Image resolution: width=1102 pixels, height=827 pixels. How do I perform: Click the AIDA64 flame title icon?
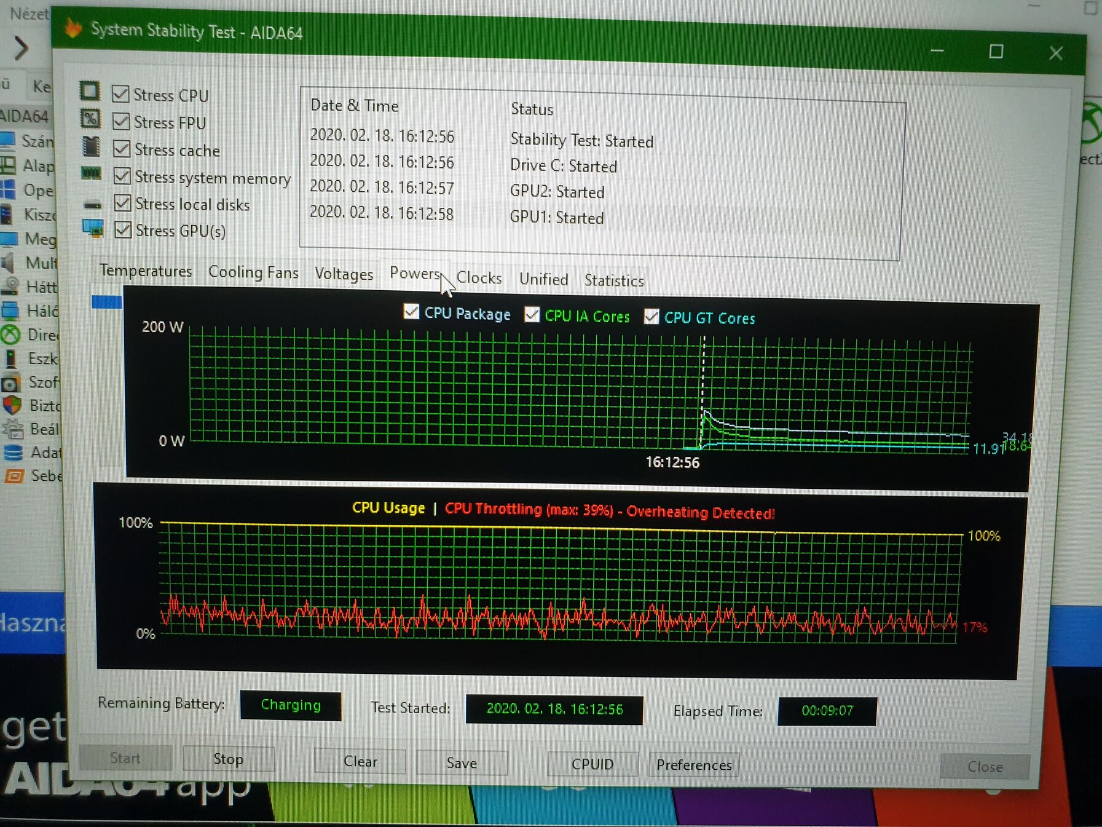[x=73, y=28]
